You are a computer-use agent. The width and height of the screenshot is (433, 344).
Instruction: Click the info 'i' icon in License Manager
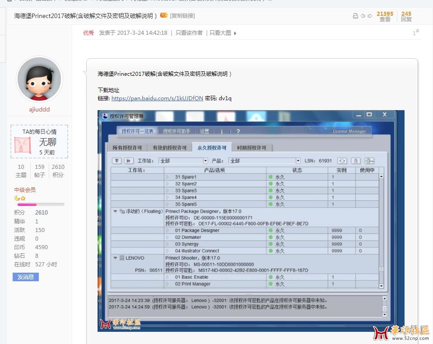[222, 132]
